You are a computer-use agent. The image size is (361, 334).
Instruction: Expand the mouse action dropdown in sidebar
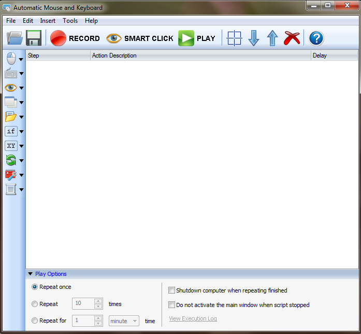coord(21,59)
